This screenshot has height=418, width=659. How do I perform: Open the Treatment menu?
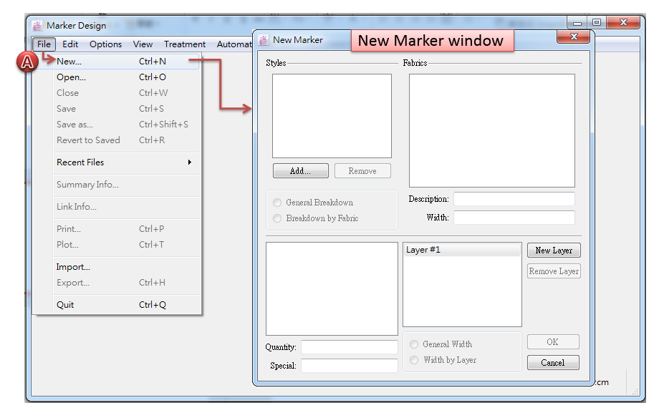click(184, 44)
